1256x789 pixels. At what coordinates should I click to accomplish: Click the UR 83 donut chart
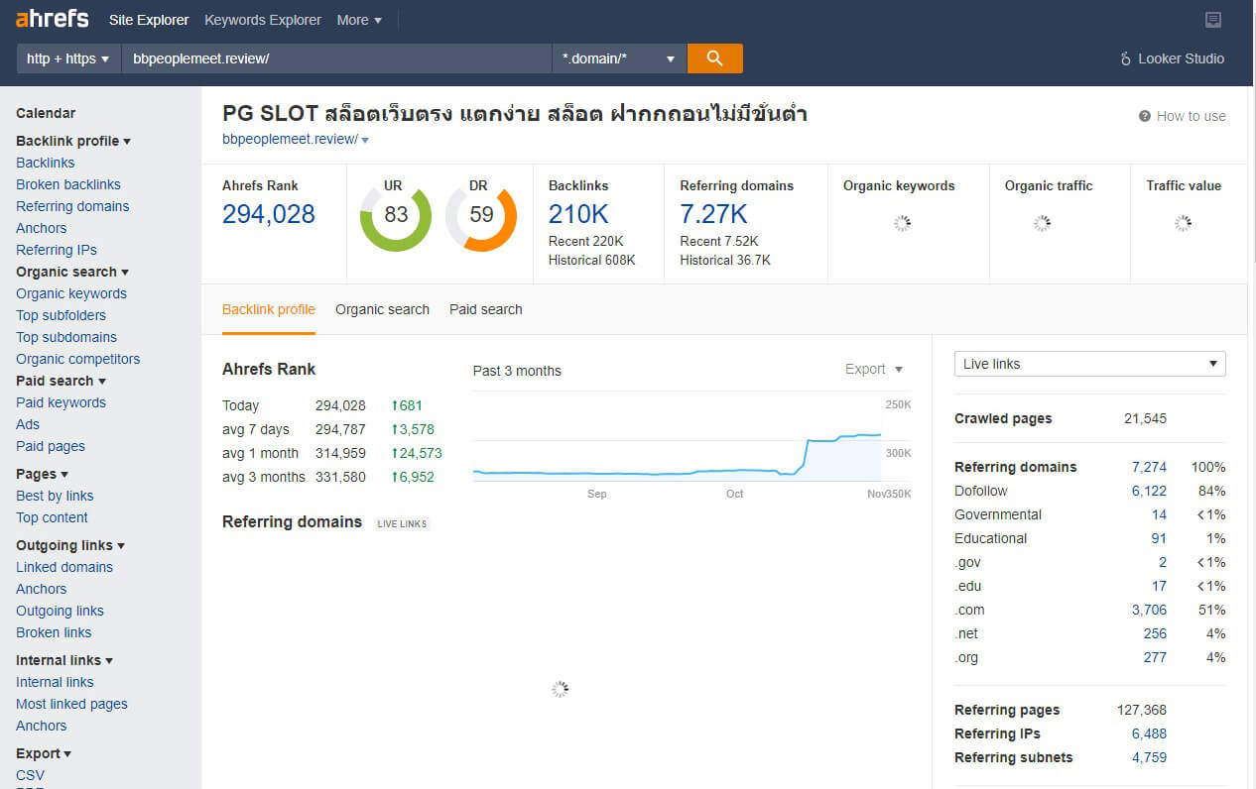(396, 215)
